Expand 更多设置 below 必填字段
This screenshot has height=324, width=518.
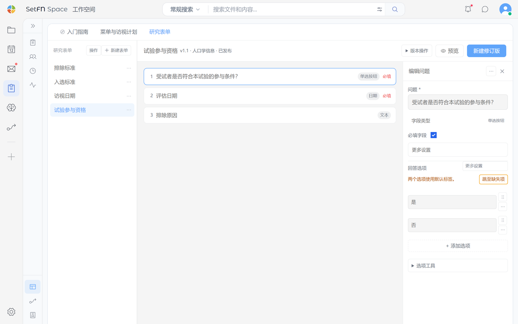pos(458,150)
